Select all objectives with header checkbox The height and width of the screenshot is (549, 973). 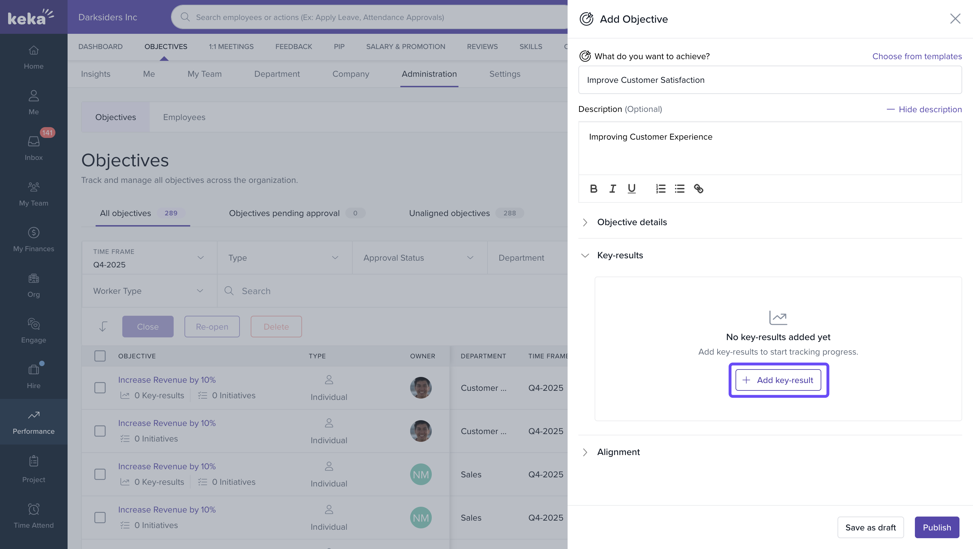[100, 356]
